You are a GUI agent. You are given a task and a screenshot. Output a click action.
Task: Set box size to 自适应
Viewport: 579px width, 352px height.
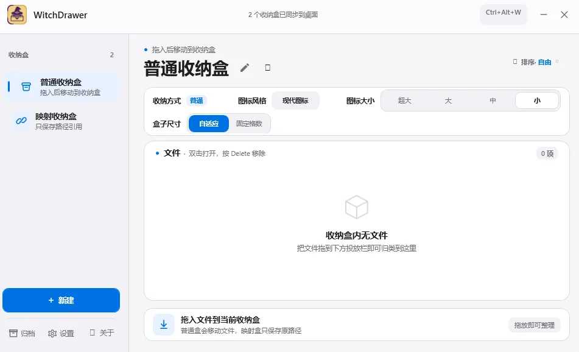coord(209,124)
